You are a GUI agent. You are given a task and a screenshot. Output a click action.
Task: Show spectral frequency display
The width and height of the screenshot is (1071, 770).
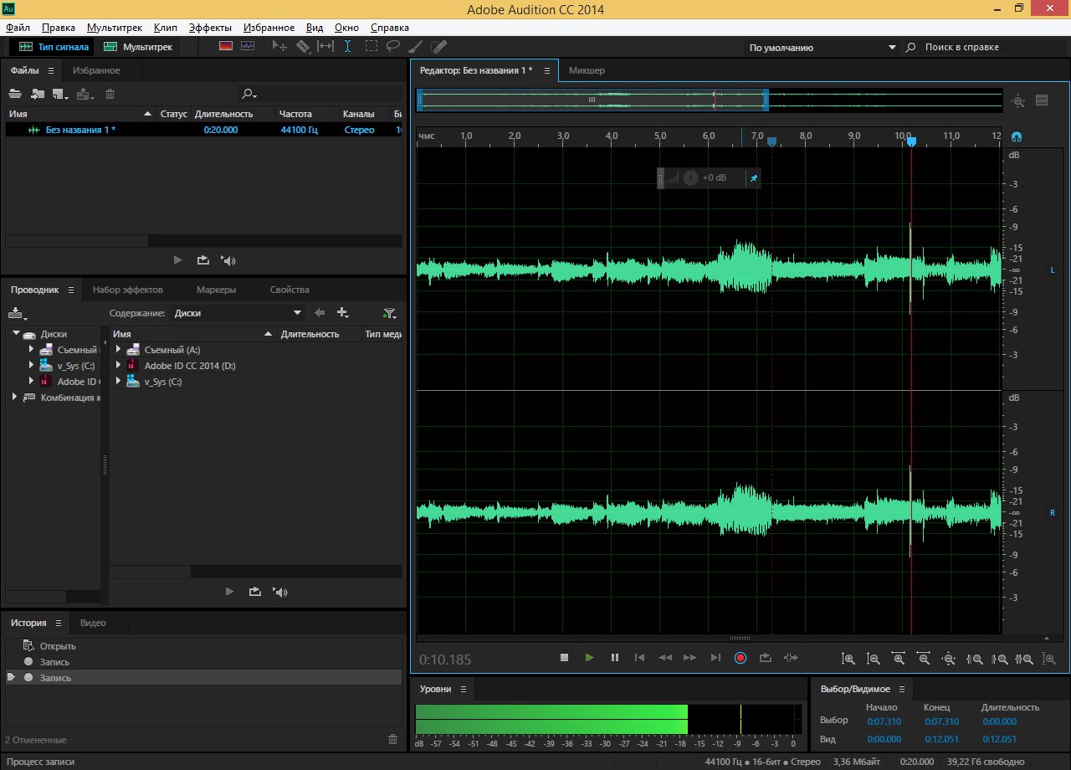tap(226, 47)
